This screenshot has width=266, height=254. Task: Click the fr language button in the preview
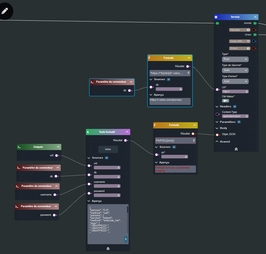click(126, 239)
